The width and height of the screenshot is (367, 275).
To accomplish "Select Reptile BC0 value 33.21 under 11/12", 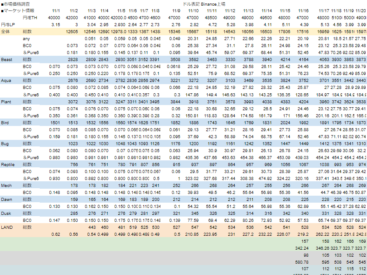I will (x=230, y=172).
